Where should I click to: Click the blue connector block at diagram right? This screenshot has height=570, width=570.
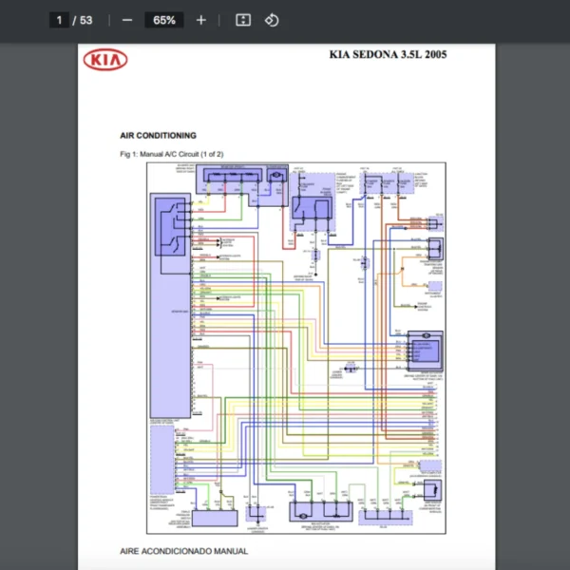425,351
